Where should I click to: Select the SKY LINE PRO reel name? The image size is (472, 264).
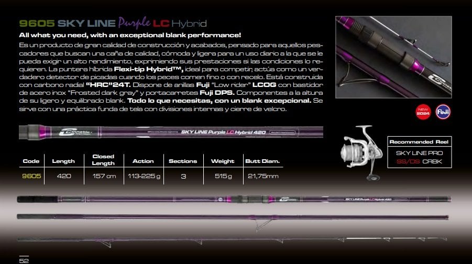click(419, 153)
